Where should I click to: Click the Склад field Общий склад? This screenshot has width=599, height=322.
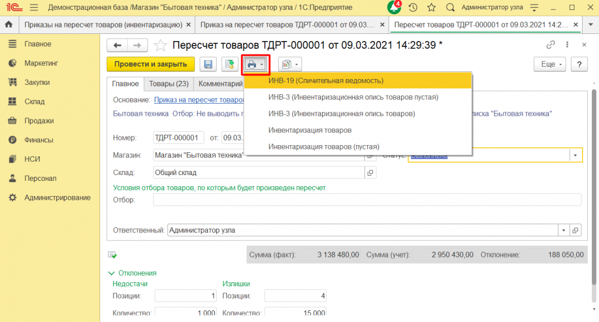point(259,173)
